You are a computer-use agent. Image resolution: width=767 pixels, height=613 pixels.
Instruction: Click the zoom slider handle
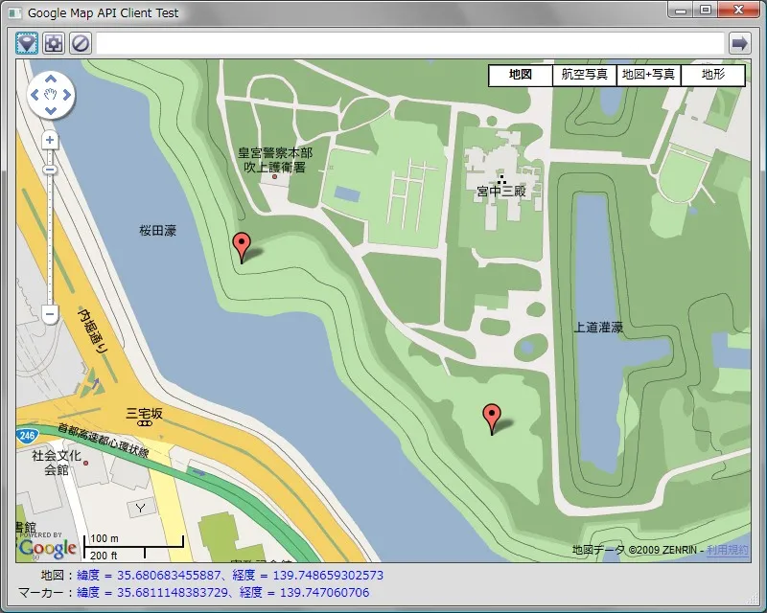(x=51, y=170)
